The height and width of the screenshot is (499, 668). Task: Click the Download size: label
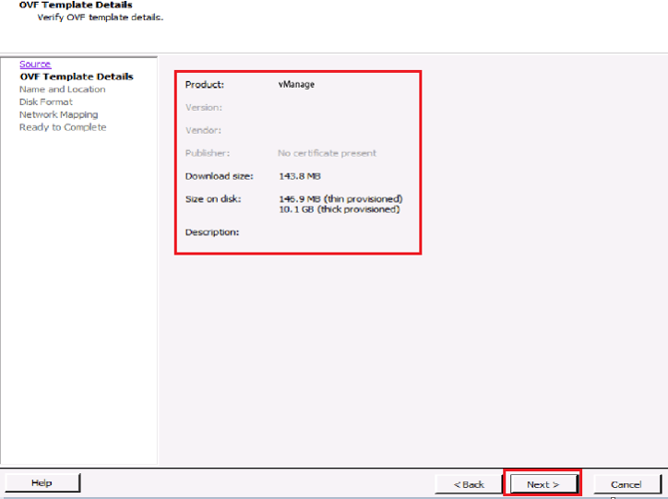[219, 176]
